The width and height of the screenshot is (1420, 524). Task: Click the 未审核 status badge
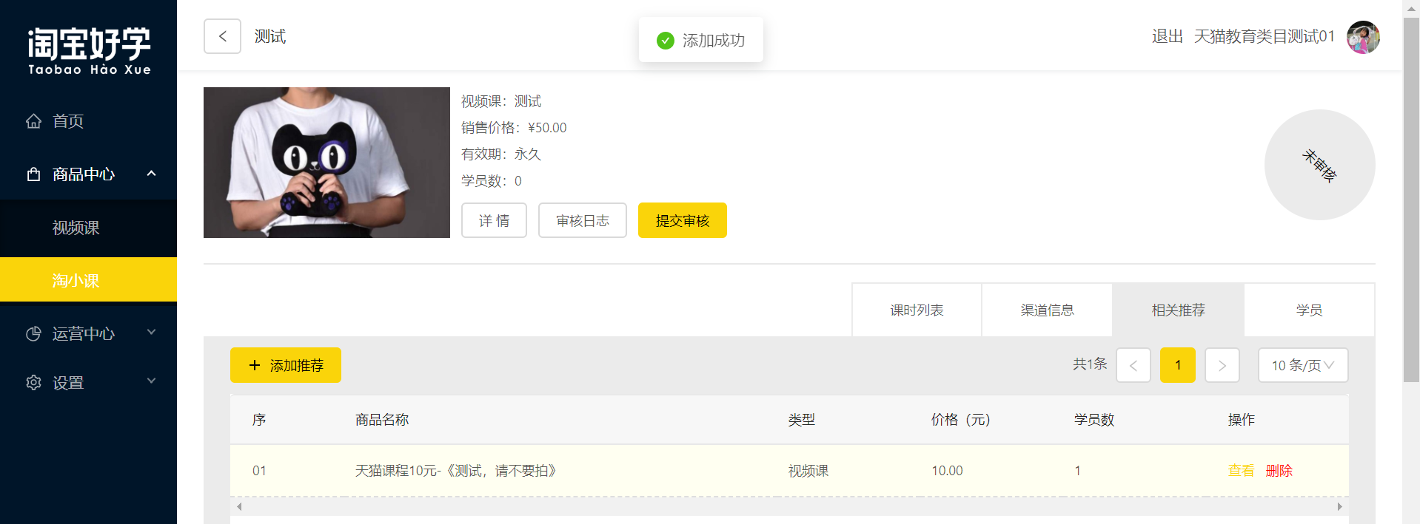coord(1320,165)
